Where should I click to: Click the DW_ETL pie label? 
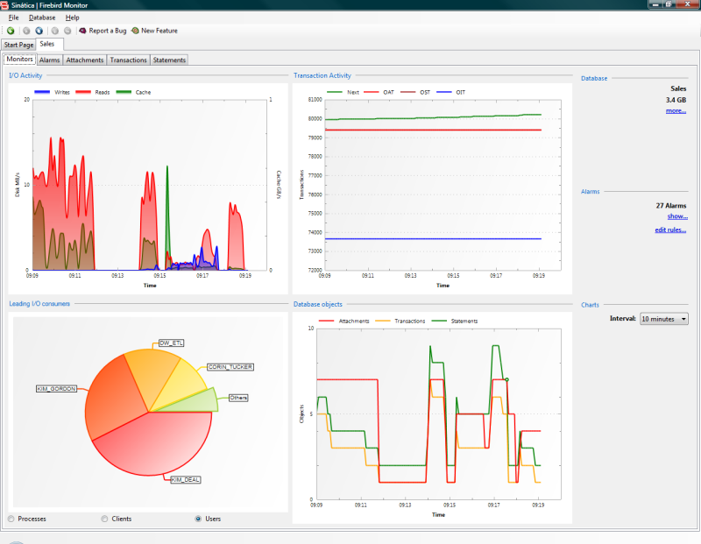172,343
